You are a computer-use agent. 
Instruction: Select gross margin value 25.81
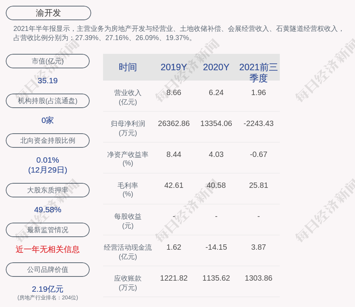[258, 185]
